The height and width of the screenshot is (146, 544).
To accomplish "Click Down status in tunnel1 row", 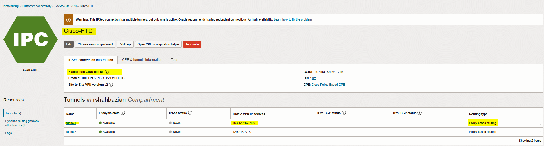I will tap(175, 123).
